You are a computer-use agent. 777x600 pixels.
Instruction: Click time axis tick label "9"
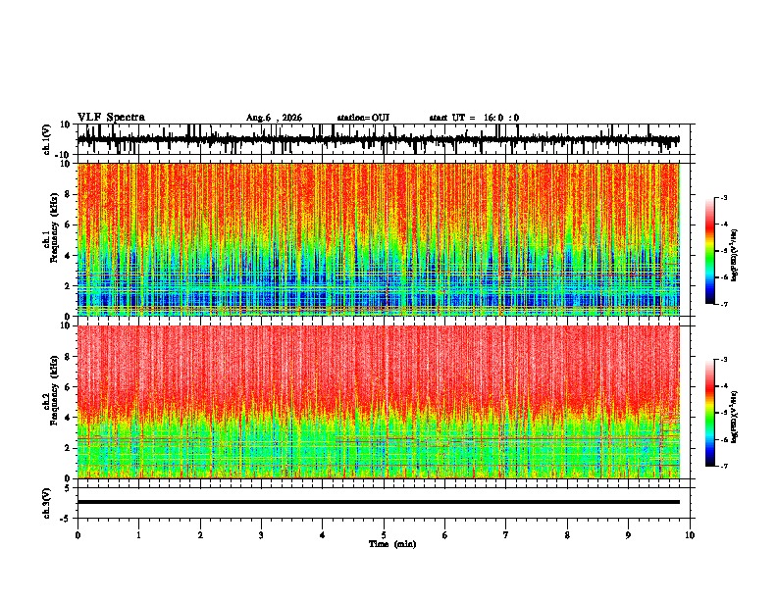629,535
